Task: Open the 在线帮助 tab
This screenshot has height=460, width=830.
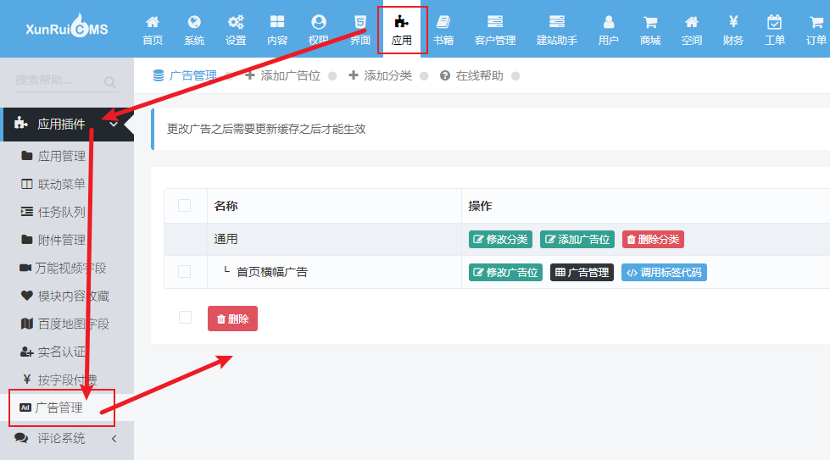Action: click(x=471, y=75)
